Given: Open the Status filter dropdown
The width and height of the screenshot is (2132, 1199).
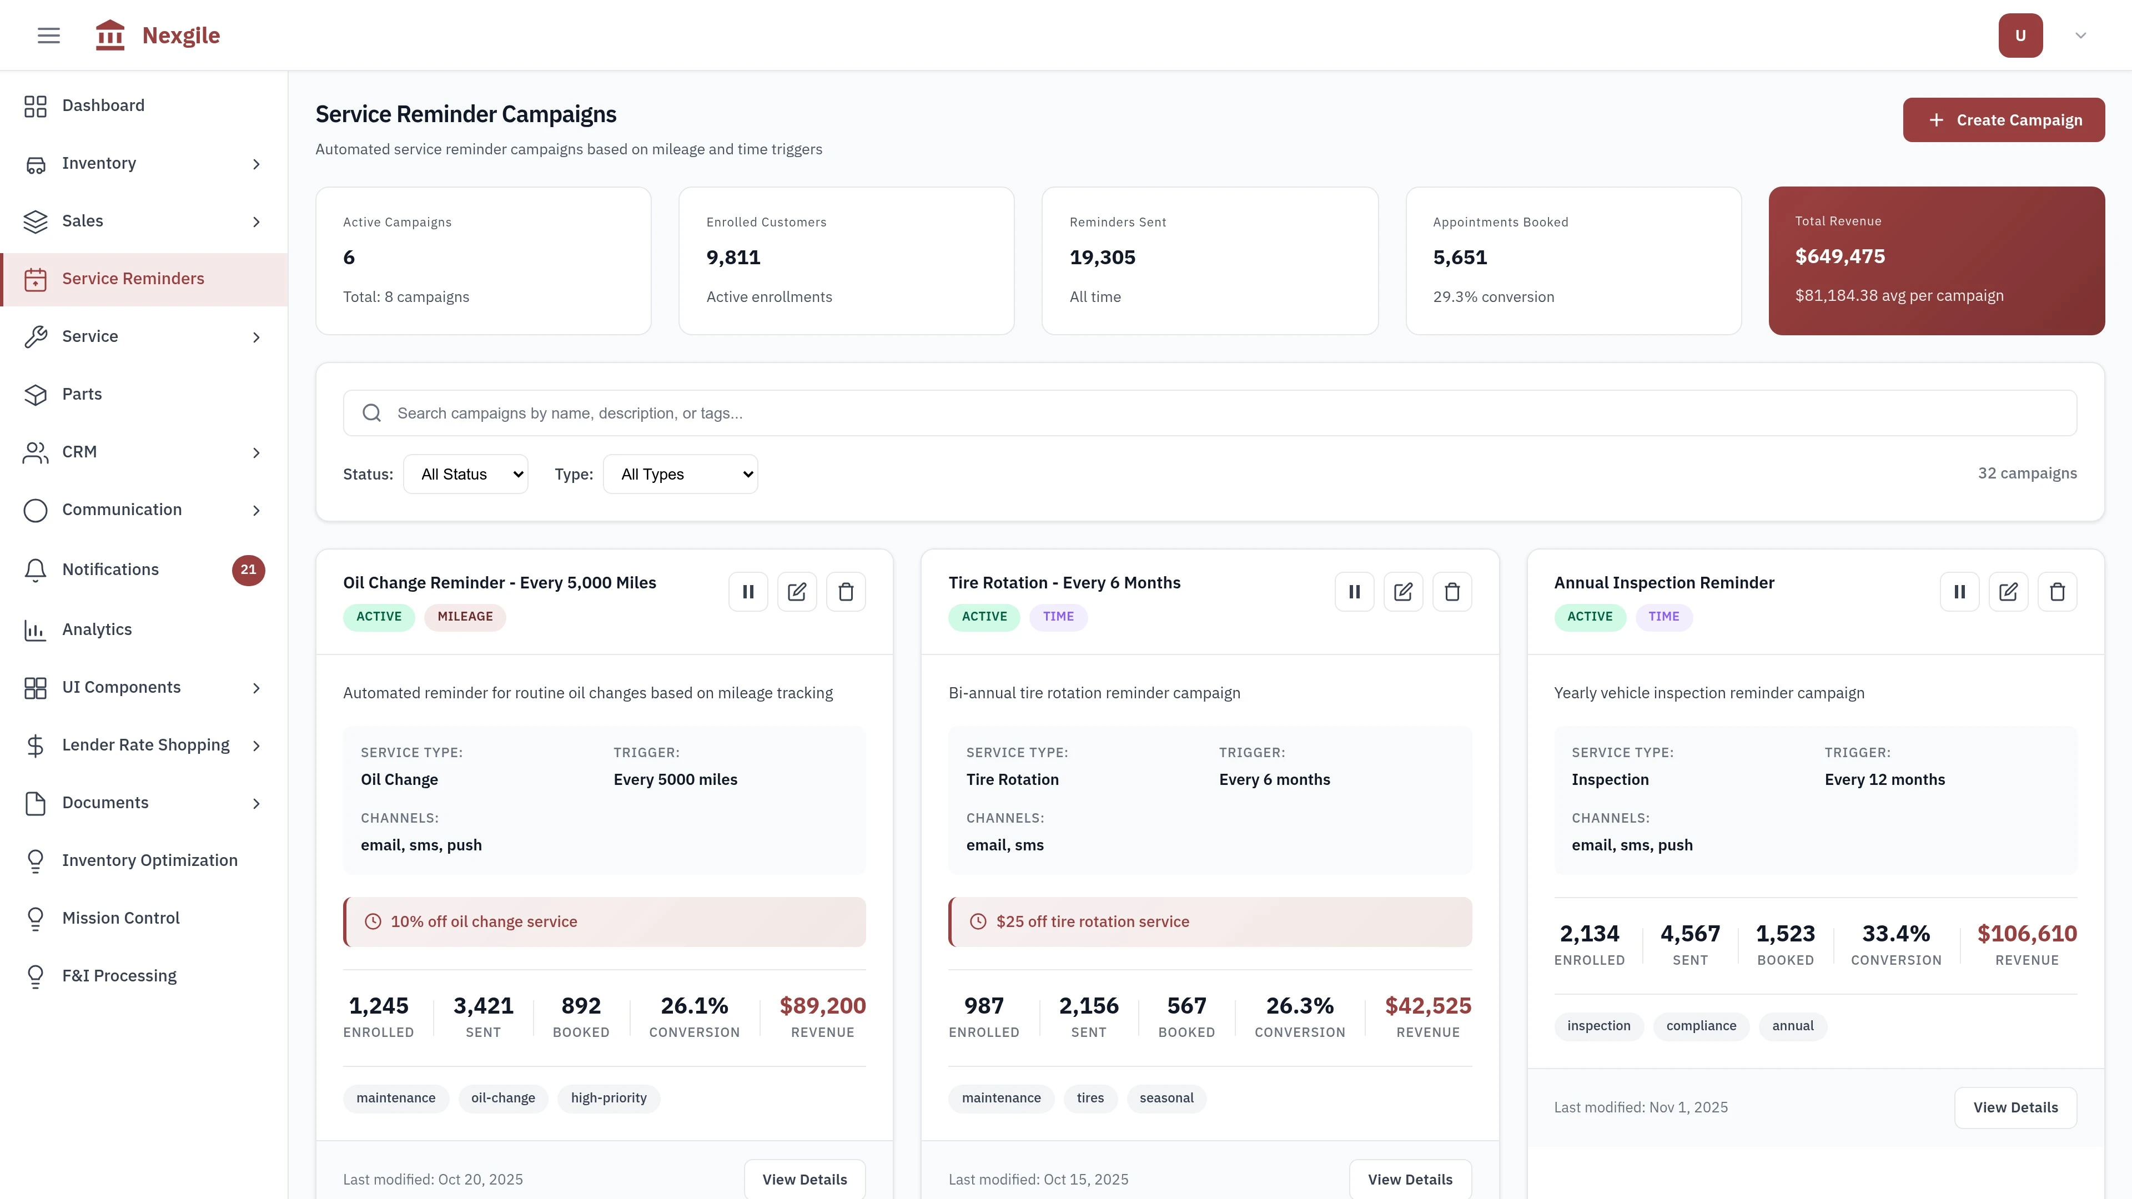Looking at the screenshot, I should click(x=465, y=473).
